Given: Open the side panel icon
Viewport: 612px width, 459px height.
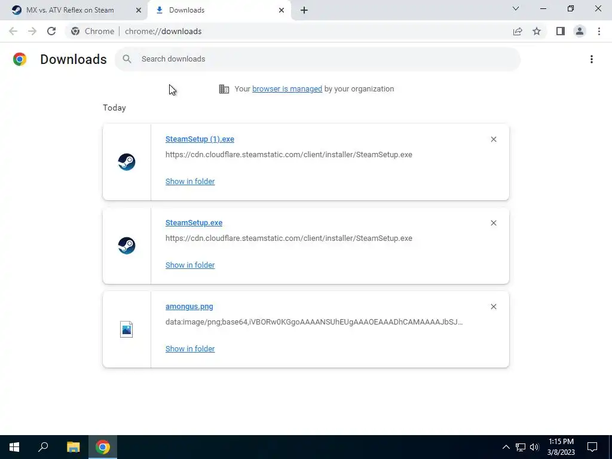Looking at the screenshot, I should point(561,31).
